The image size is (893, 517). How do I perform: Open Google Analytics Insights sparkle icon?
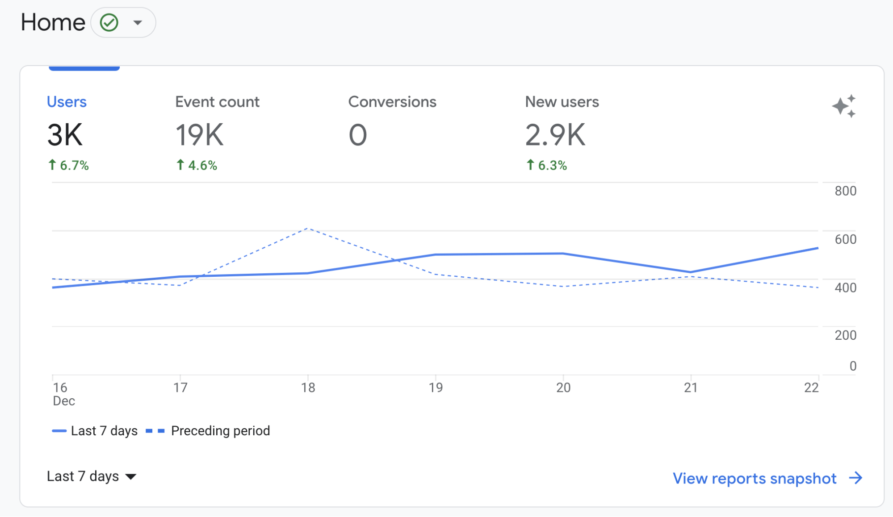(844, 107)
